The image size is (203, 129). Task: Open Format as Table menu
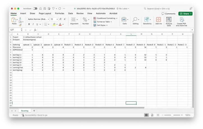103,22
